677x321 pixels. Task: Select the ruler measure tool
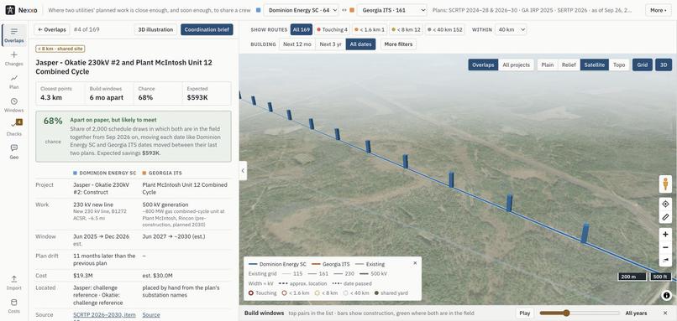(665, 217)
